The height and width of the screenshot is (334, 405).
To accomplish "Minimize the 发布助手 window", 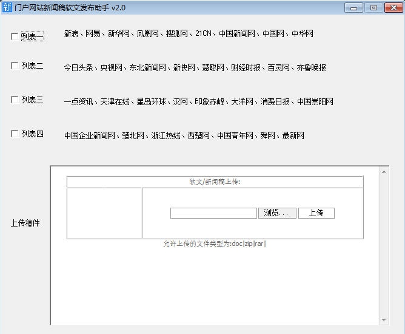I will tap(353, 8).
